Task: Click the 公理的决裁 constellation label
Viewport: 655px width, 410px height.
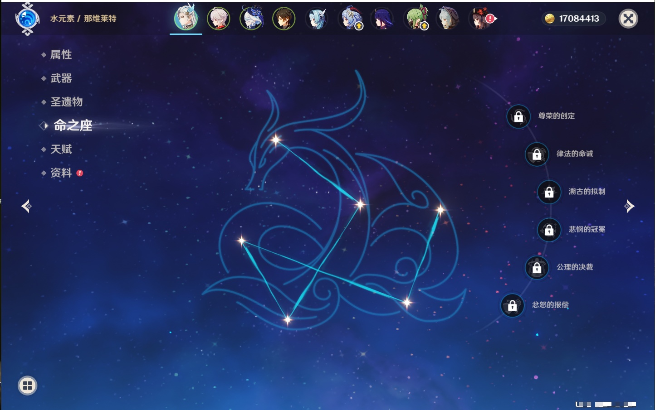Action: pos(575,267)
